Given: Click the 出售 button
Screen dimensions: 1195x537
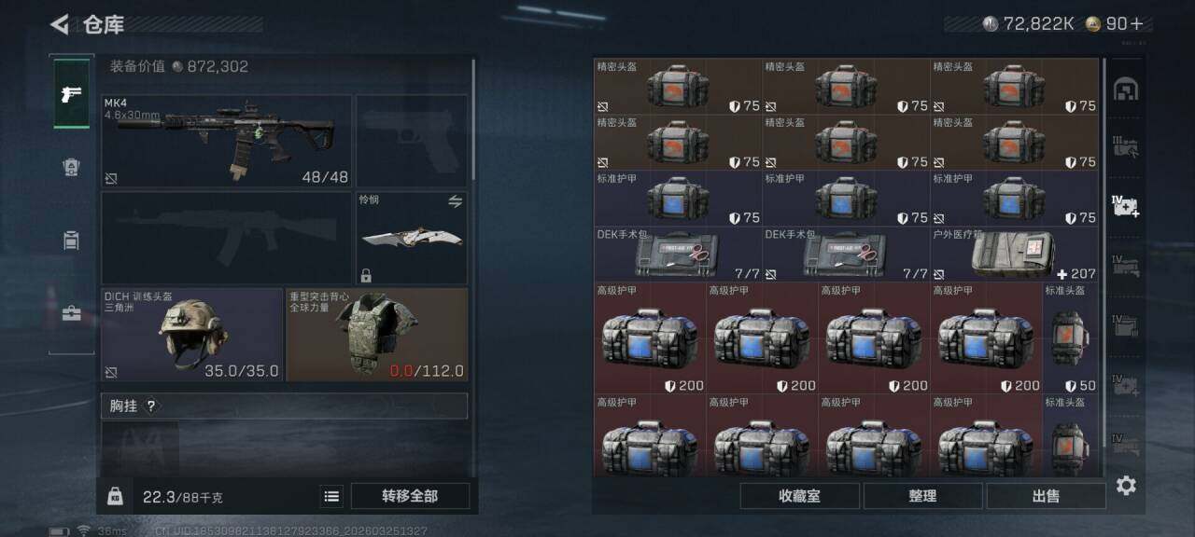Looking at the screenshot, I should click(x=1046, y=496).
